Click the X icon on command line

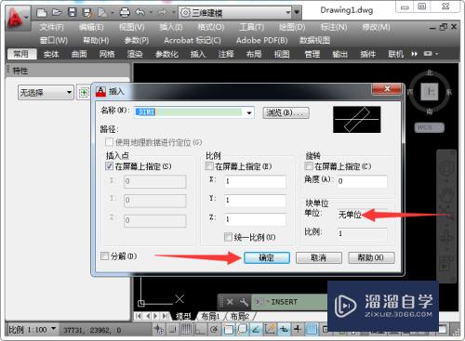coord(230,302)
